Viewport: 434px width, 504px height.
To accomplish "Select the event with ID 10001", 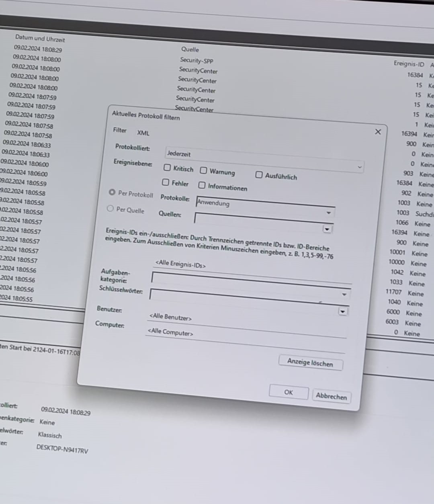I will coord(397,252).
